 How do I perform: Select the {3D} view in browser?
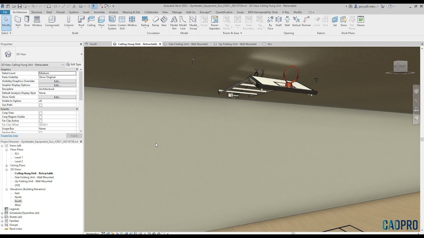coord(17,185)
